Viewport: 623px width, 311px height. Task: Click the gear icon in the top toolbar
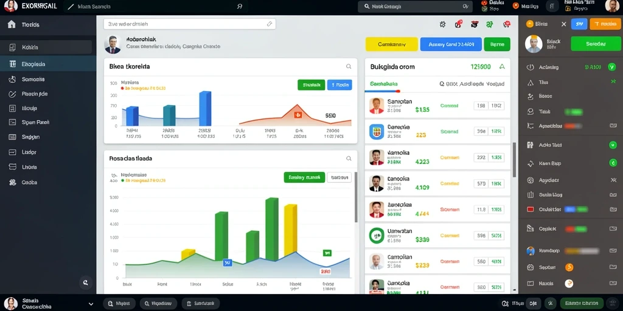coord(443,24)
